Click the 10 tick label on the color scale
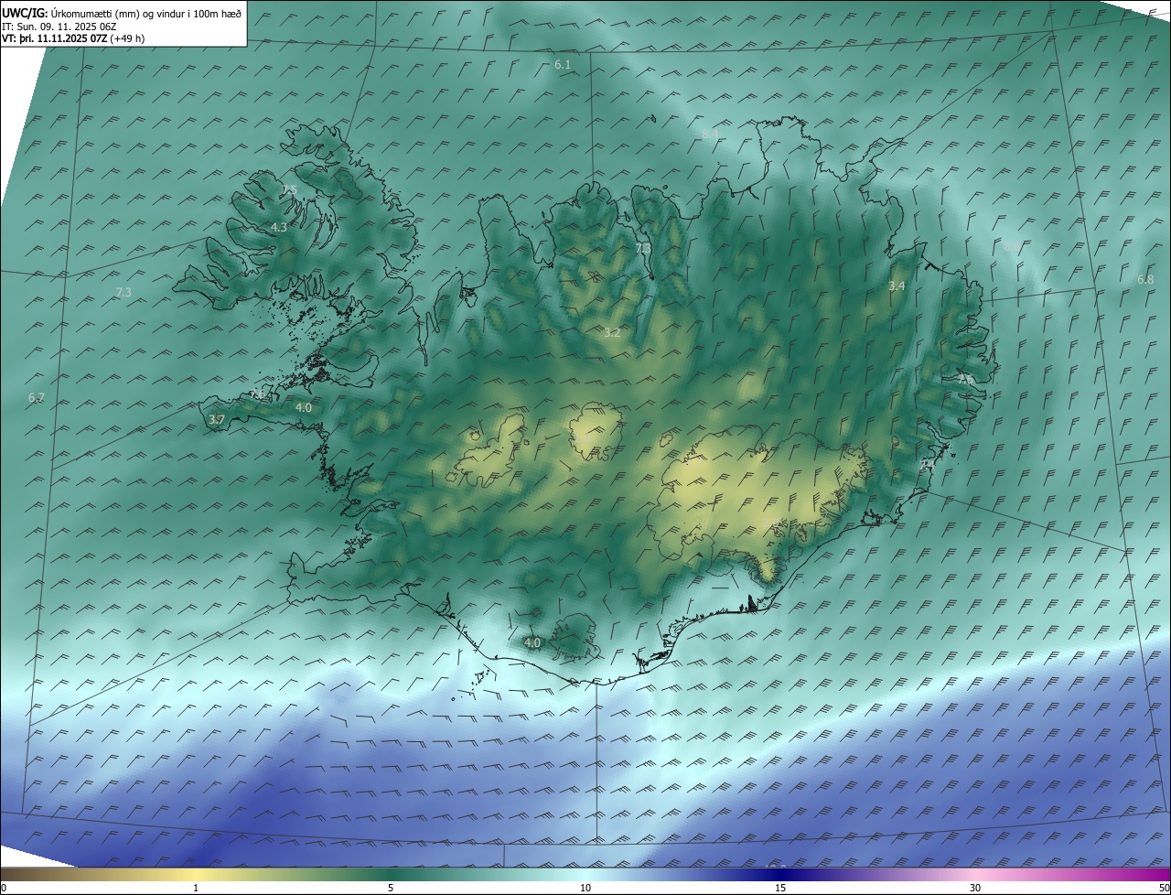The width and height of the screenshot is (1171, 895). coord(585,888)
